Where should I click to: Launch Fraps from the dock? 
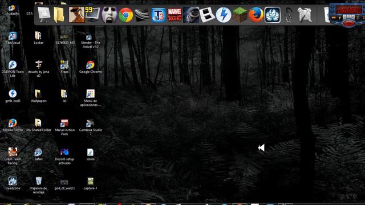pos(92,14)
